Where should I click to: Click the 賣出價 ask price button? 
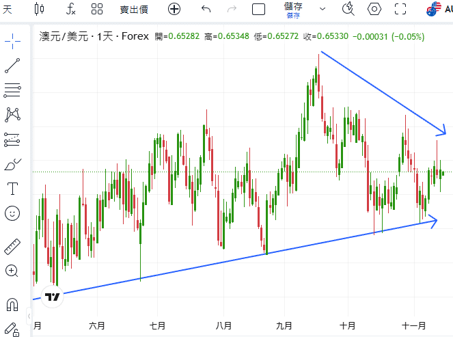(x=134, y=10)
